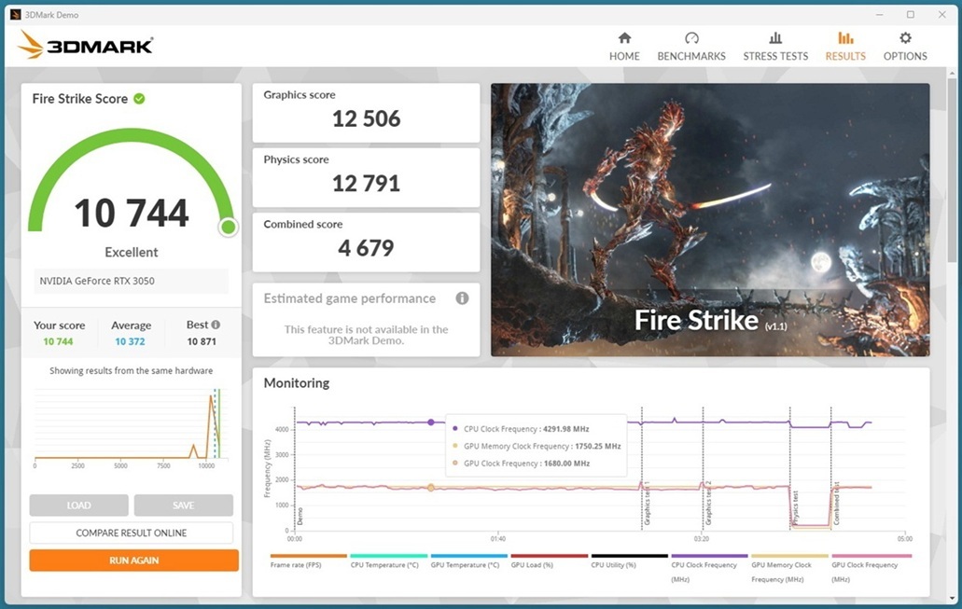
Task: Toggle the CPU Temperature legend series
Action: click(x=384, y=565)
